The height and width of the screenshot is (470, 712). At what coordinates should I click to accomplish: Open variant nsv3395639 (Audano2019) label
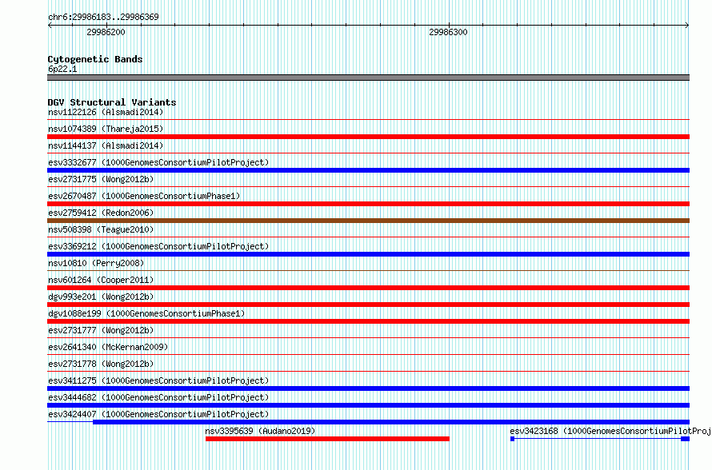260,431
